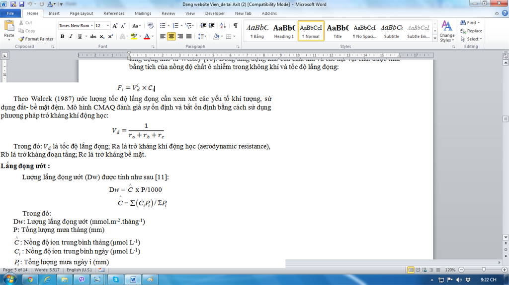Toggle Show/Hide paragraph marks
The image size is (509, 285).
[235, 25]
